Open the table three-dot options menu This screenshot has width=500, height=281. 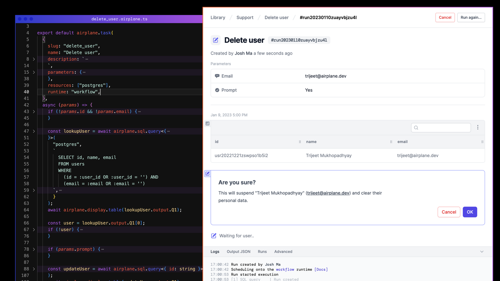[x=478, y=127]
